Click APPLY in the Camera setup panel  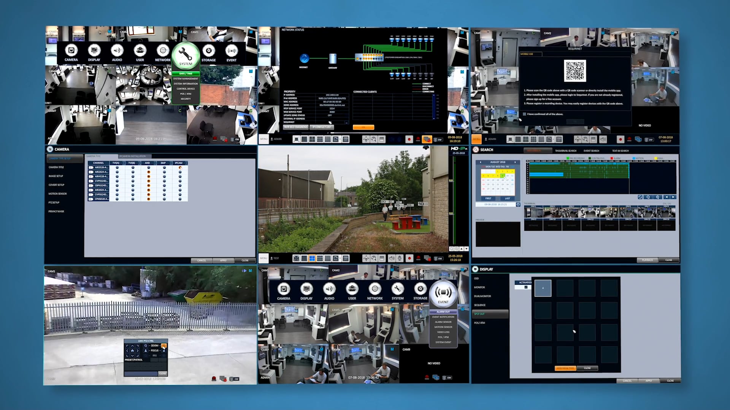coord(224,260)
